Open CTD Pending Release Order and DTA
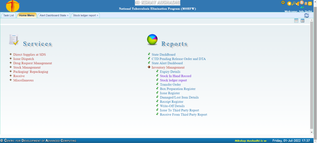Screen dimensions: 317x143 click(x=179, y=59)
